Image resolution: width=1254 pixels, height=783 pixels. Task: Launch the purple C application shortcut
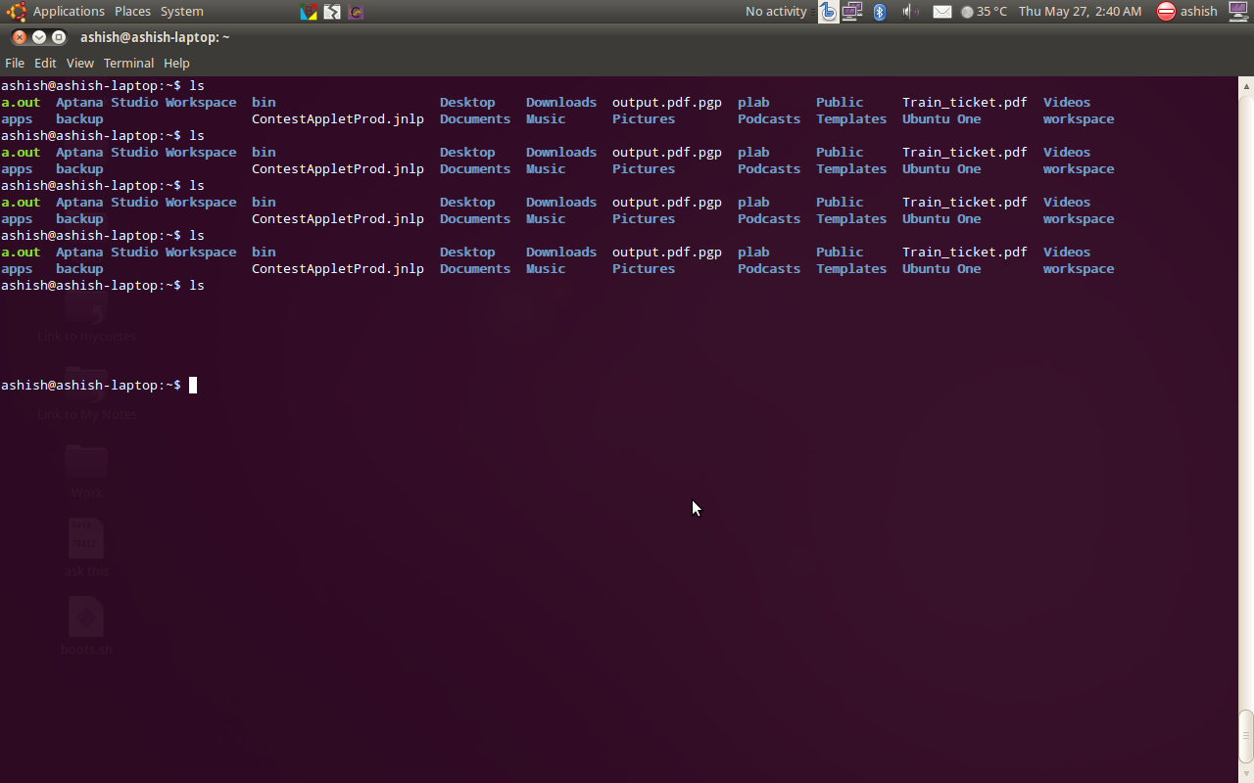tap(356, 12)
